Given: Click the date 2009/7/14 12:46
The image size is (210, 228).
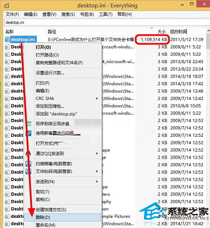Looking at the screenshot, I should coord(187,91).
